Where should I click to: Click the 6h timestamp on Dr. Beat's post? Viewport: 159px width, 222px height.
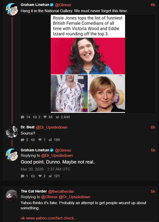pos(153,127)
